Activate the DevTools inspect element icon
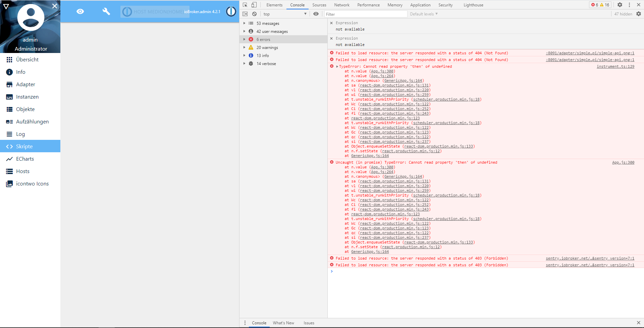Screen dimensions: 644x328 tap(245, 5)
